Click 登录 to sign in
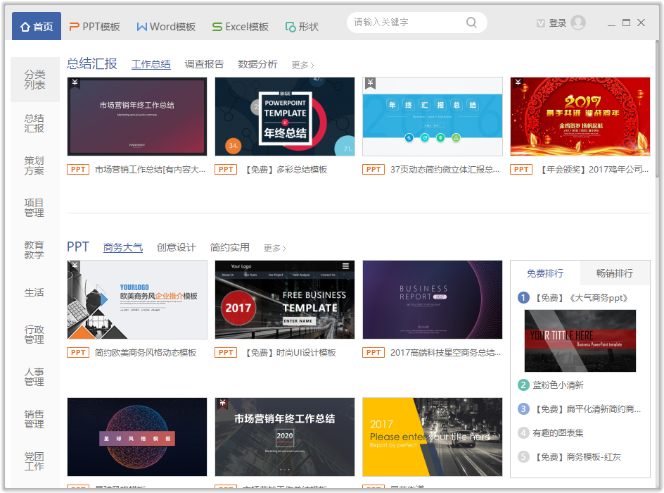Screen dimensions: 664x493 557,23
